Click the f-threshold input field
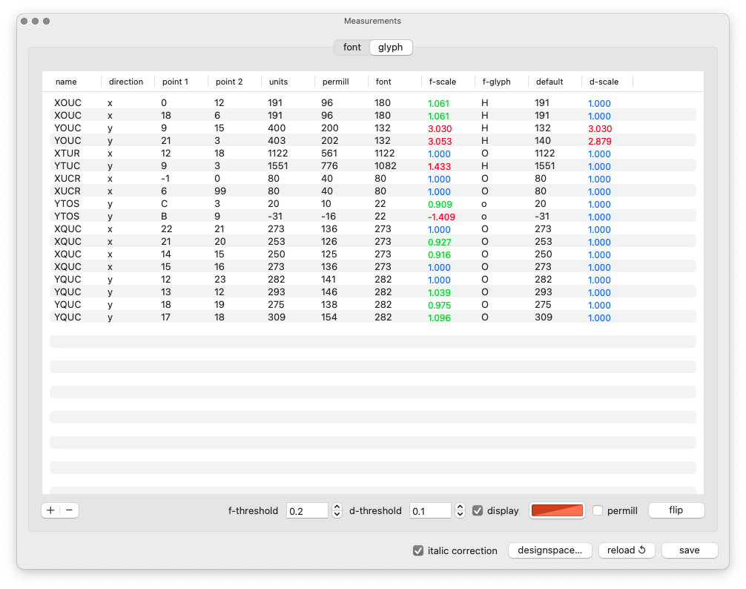 [x=307, y=510]
